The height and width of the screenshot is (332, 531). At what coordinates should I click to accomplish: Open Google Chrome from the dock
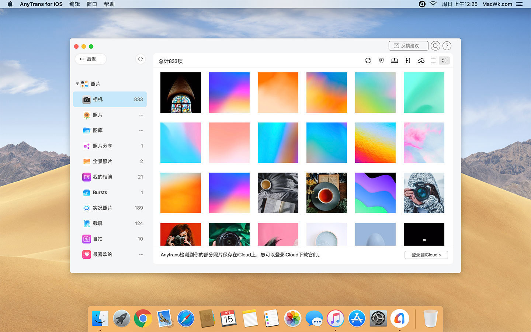[143, 318]
